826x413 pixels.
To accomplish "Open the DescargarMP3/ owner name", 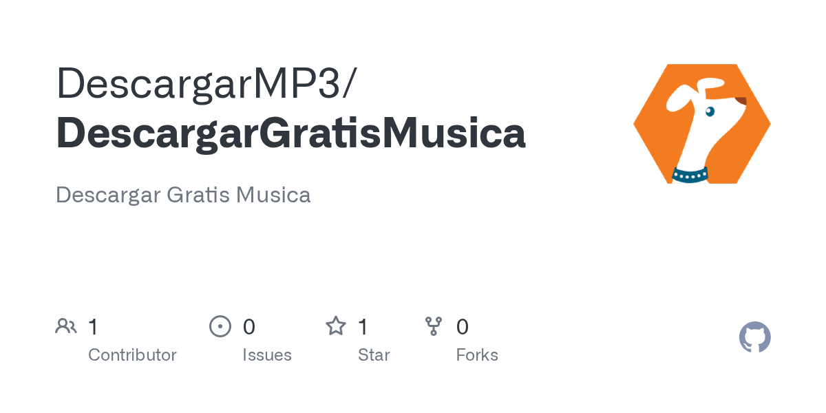I will [206, 84].
